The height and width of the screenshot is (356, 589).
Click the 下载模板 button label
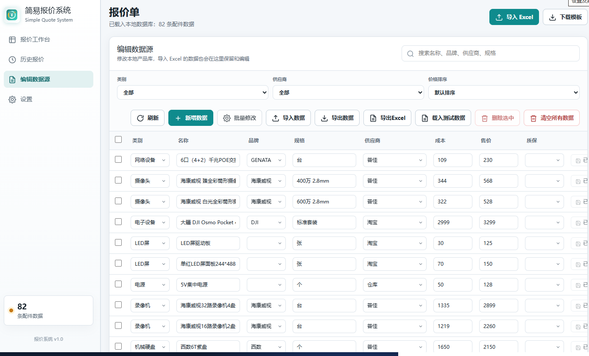point(571,17)
